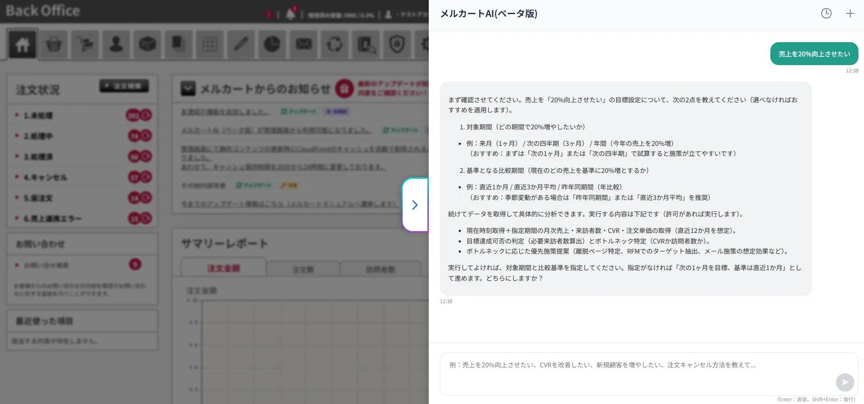Select the 注文数 summary tab
The height and width of the screenshot is (404, 864).
tap(303, 270)
